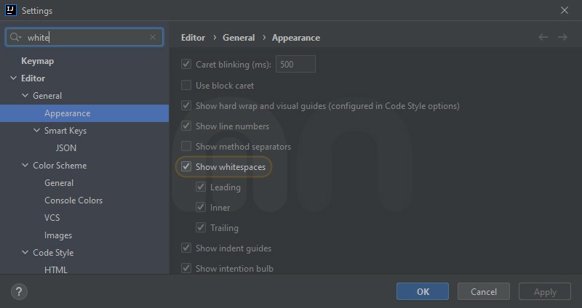Go back with the left arrow icon
The width and height of the screenshot is (582, 308).
pyautogui.click(x=543, y=37)
